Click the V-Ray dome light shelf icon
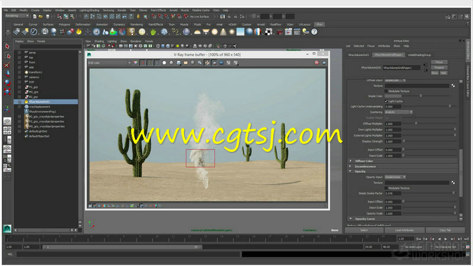Viewport: 473px width, 266px height. (x=197, y=32)
